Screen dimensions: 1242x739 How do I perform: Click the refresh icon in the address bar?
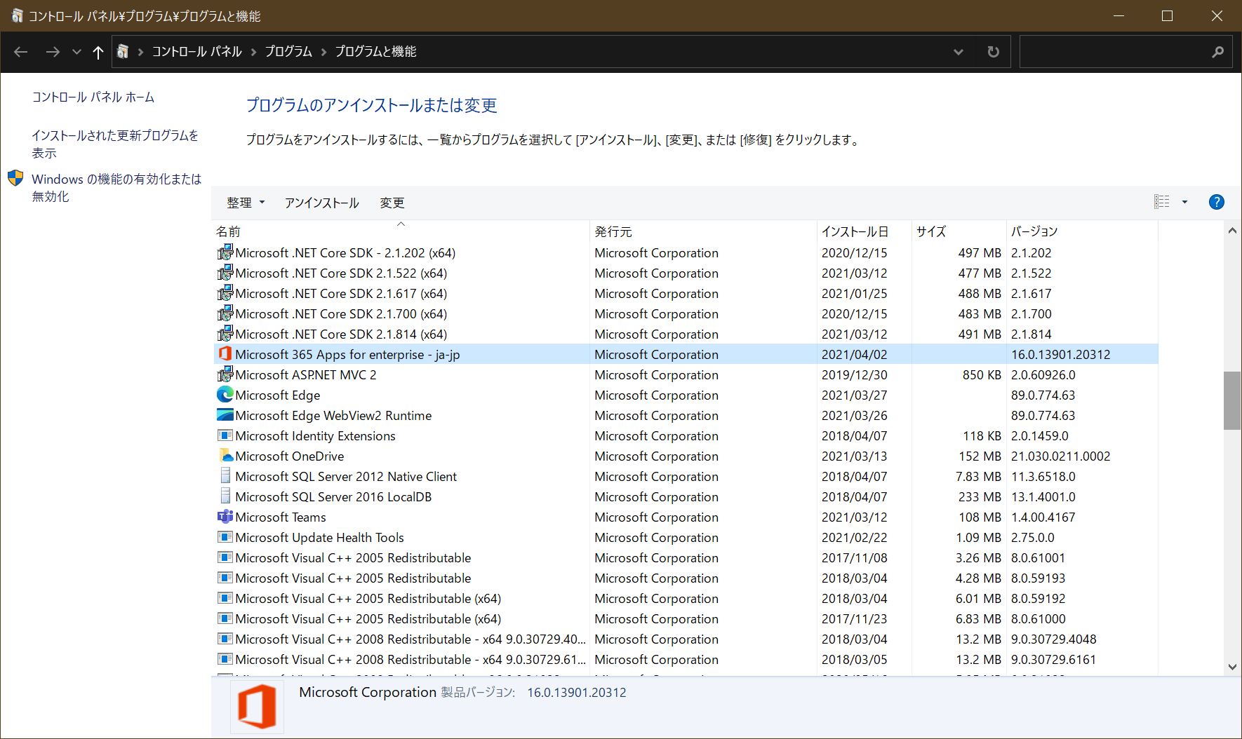992,51
